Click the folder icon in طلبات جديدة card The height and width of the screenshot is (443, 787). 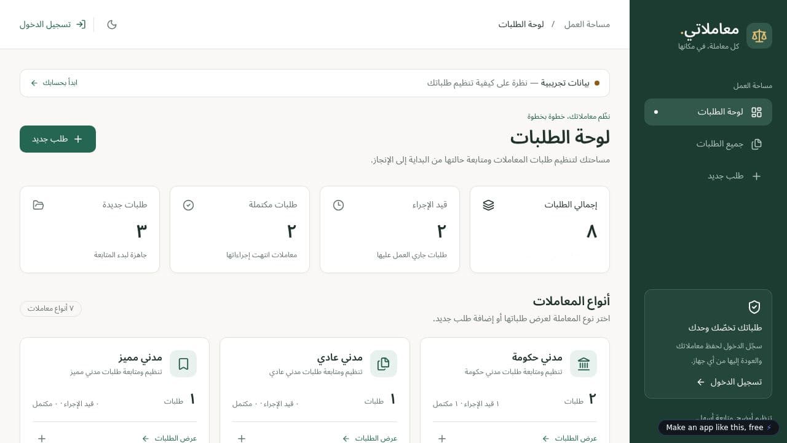(38, 205)
